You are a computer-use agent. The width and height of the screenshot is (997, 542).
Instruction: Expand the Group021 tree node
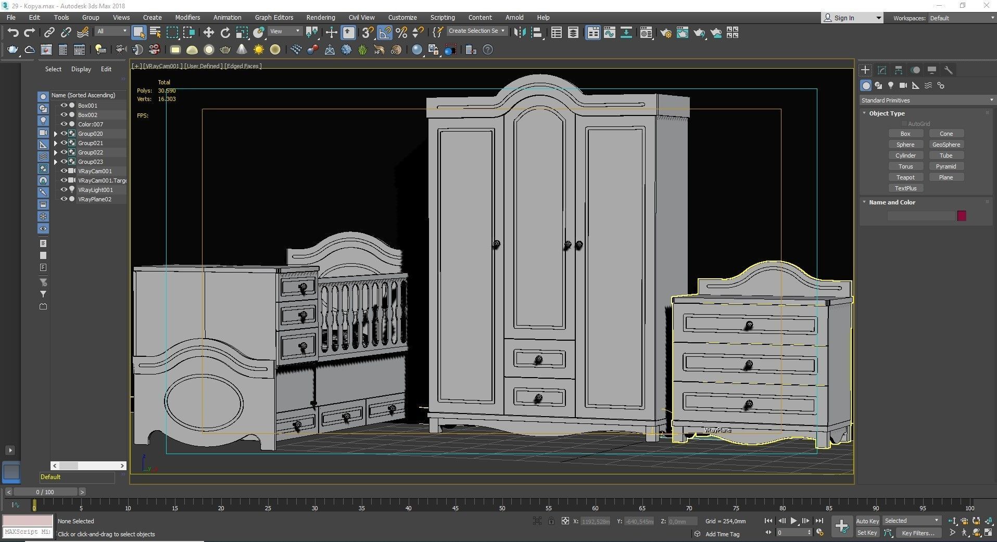pyautogui.click(x=56, y=143)
